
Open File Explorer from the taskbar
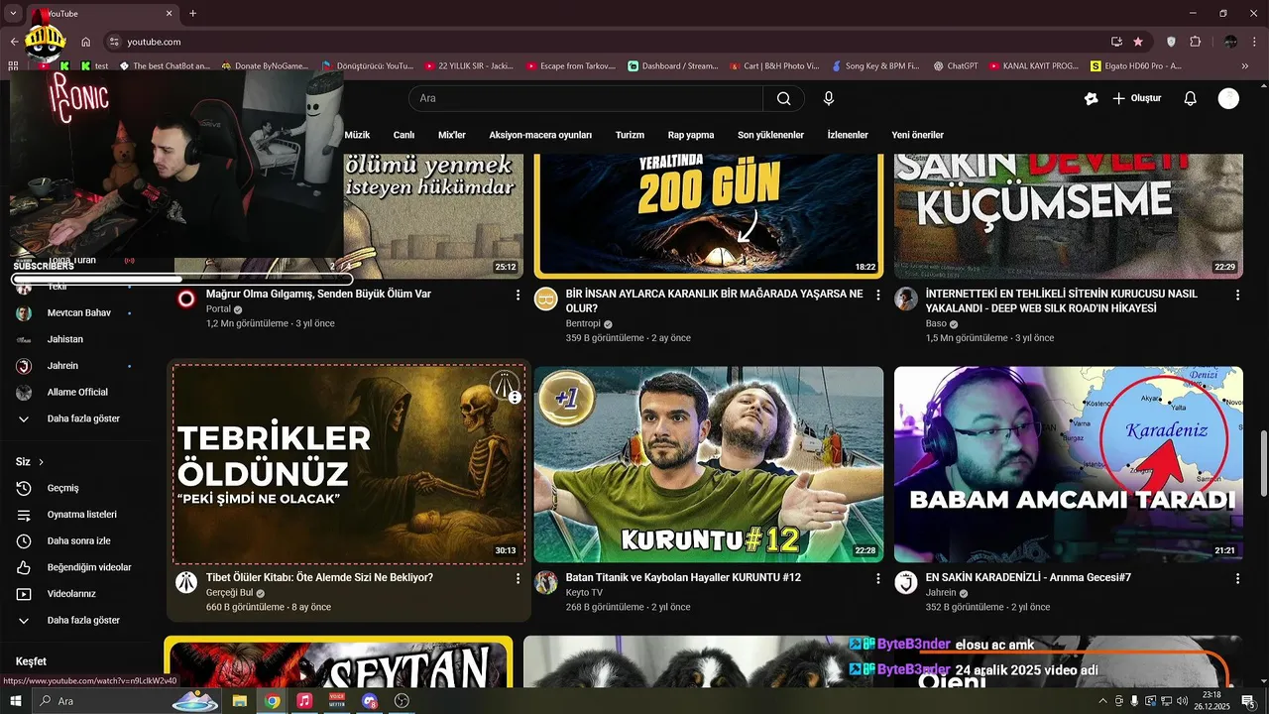239,701
